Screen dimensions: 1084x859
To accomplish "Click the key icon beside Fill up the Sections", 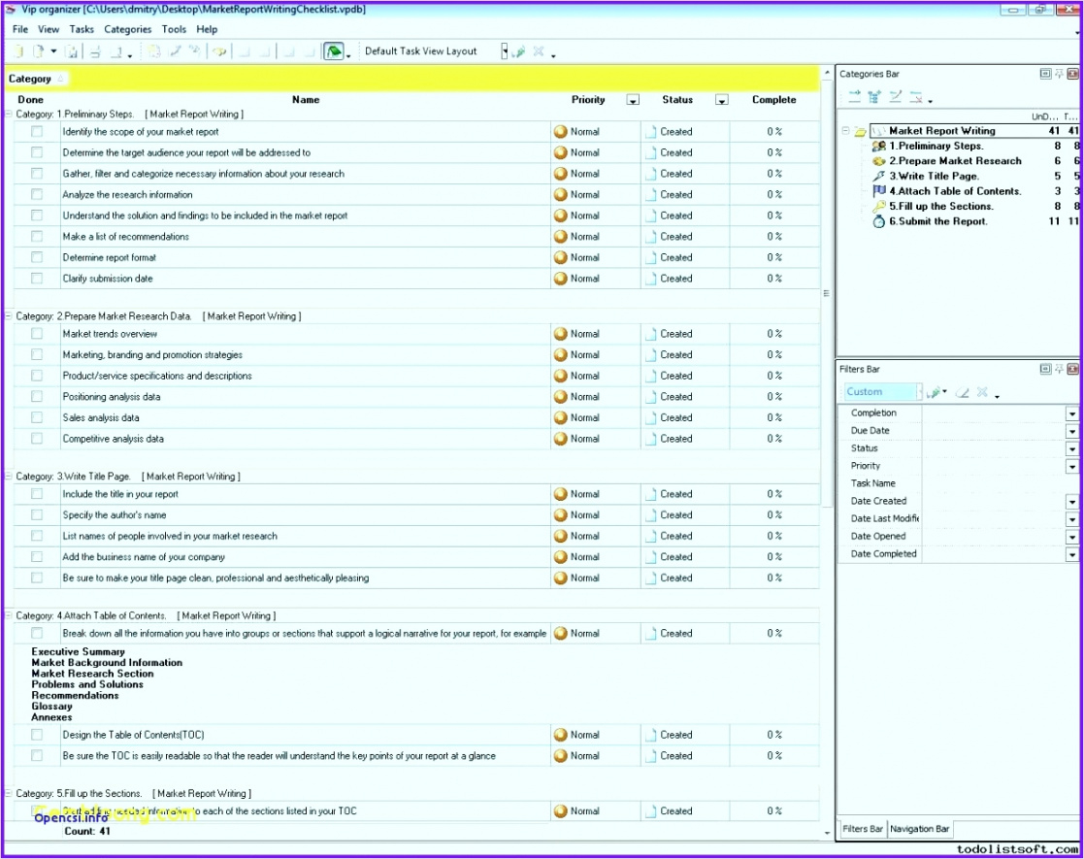I will click(x=878, y=207).
